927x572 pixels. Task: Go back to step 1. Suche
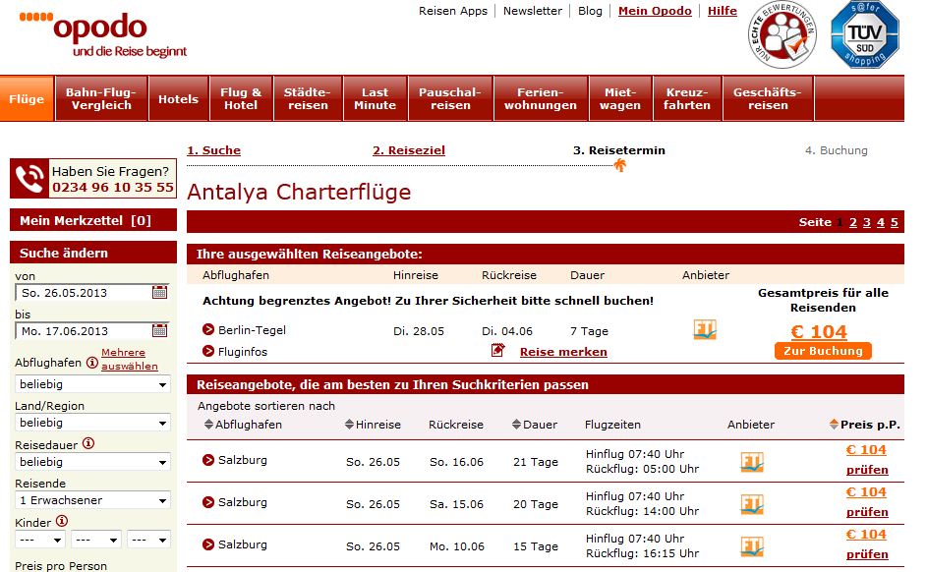(214, 150)
